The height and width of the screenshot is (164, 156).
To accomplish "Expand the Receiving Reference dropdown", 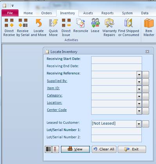I will 139,75.
